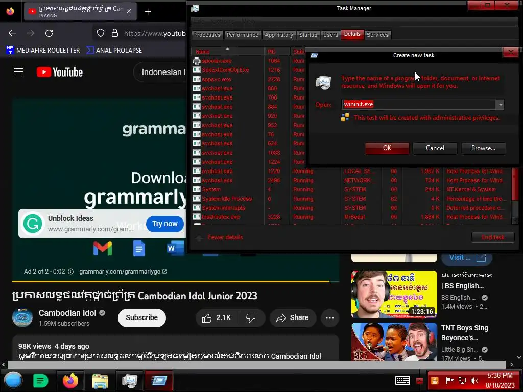Select svchost.exe with PID 2496
Screen dimensions: 523x392
coord(350,180)
